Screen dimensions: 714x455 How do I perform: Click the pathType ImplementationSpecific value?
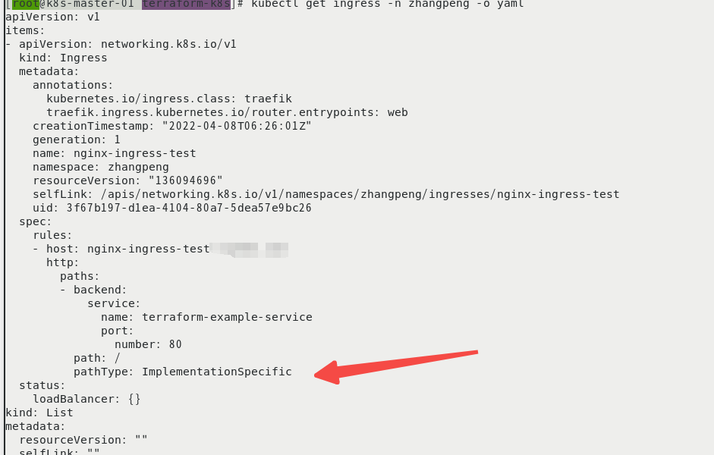click(217, 372)
